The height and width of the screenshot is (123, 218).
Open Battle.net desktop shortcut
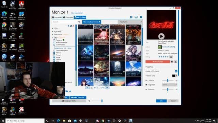[21, 57]
